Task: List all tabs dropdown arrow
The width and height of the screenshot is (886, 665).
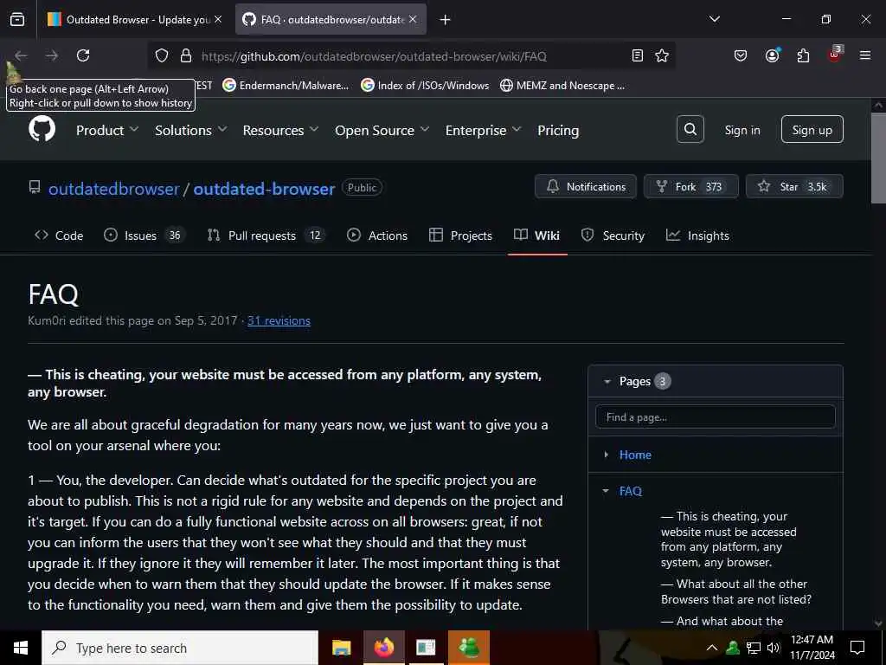Action: coord(715,19)
